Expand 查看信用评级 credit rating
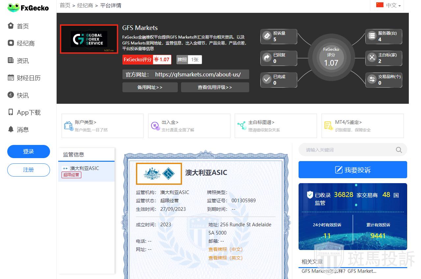421x279 pixels. (x=215, y=87)
